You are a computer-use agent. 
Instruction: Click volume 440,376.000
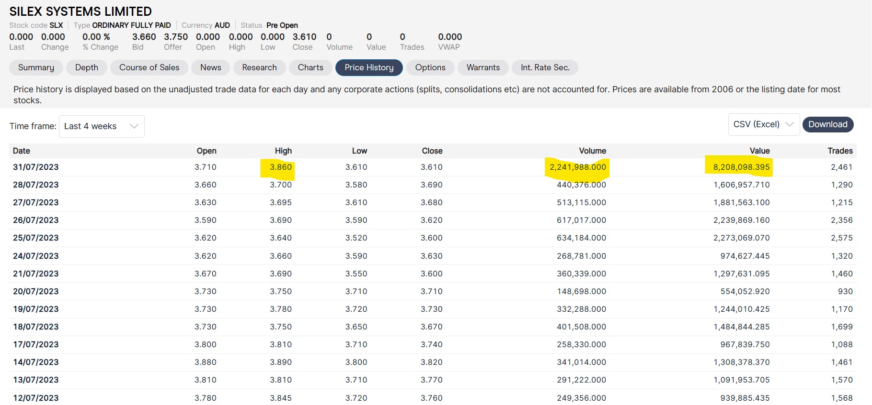(x=581, y=185)
